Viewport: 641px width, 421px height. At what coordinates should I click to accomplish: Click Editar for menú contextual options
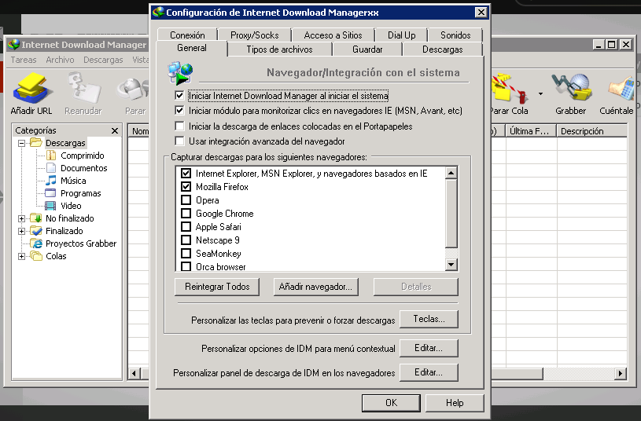(429, 348)
